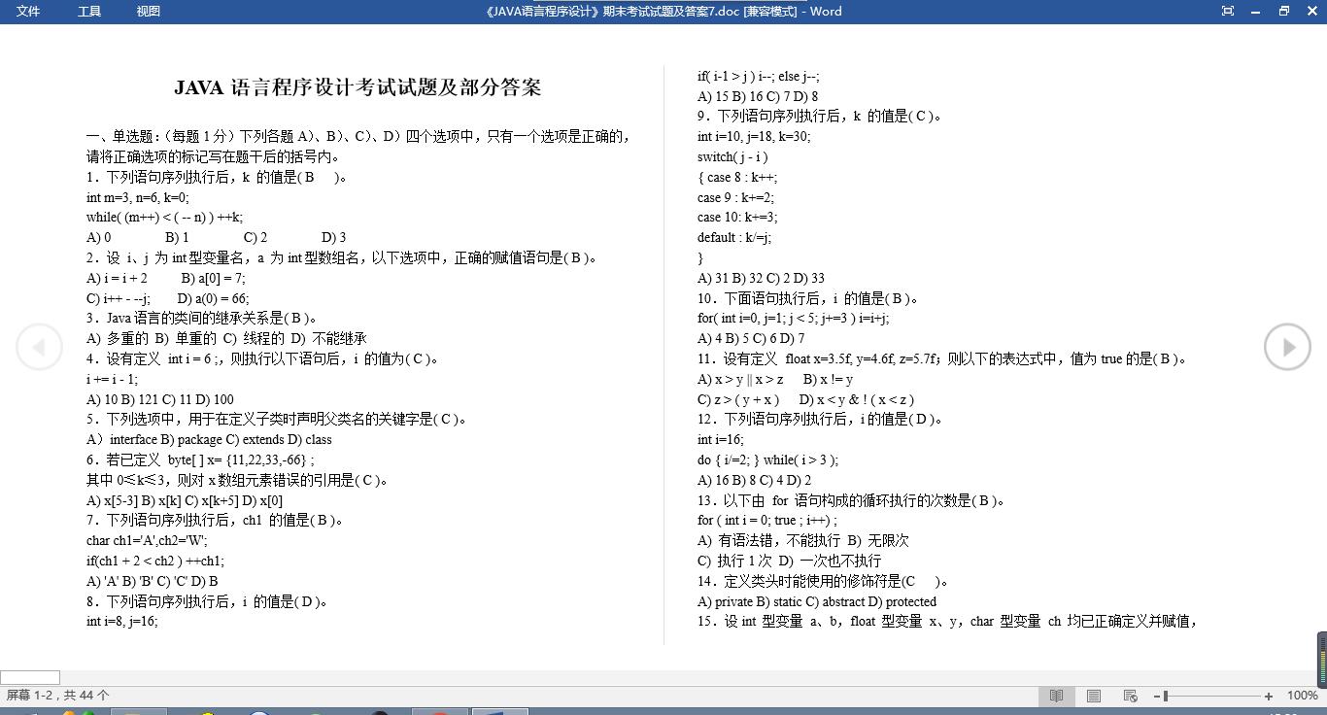The height and width of the screenshot is (715, 1327).
Task: Open the 文件 menu
Action: (28, 12)
